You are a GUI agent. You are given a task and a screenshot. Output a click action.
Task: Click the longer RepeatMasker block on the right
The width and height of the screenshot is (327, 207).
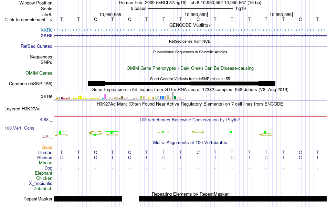[233, 199]
